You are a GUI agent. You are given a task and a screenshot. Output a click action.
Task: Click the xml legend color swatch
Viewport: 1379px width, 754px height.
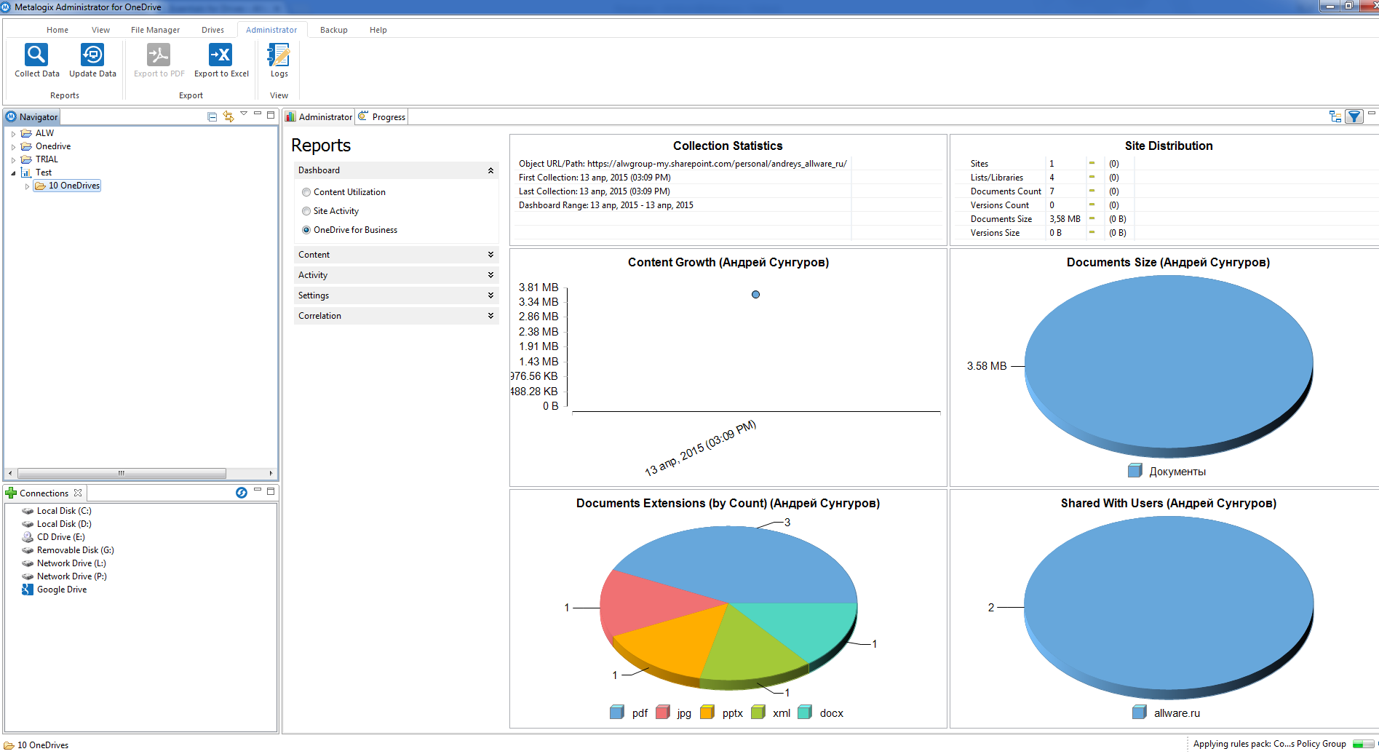click(758, 713)
